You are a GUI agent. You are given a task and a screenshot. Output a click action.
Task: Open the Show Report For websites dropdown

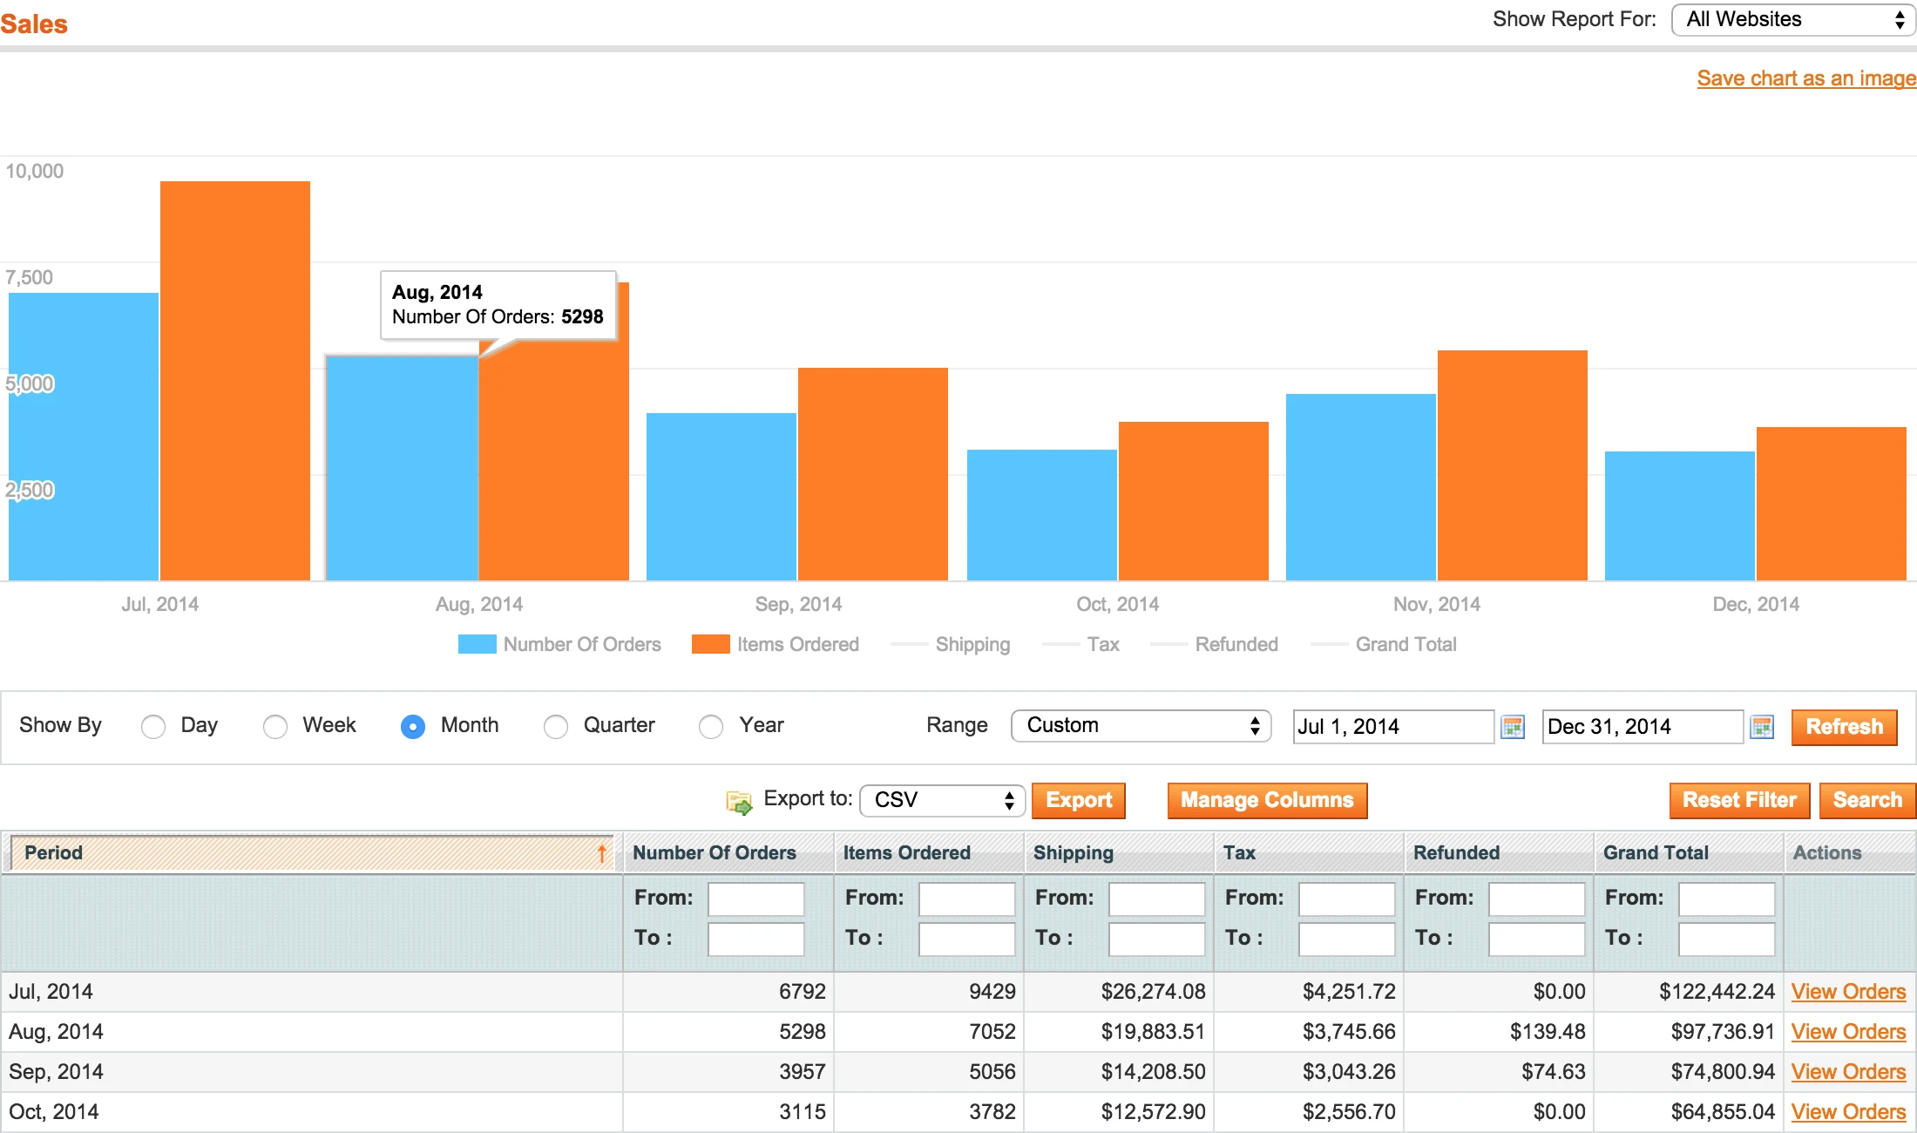1792,19
